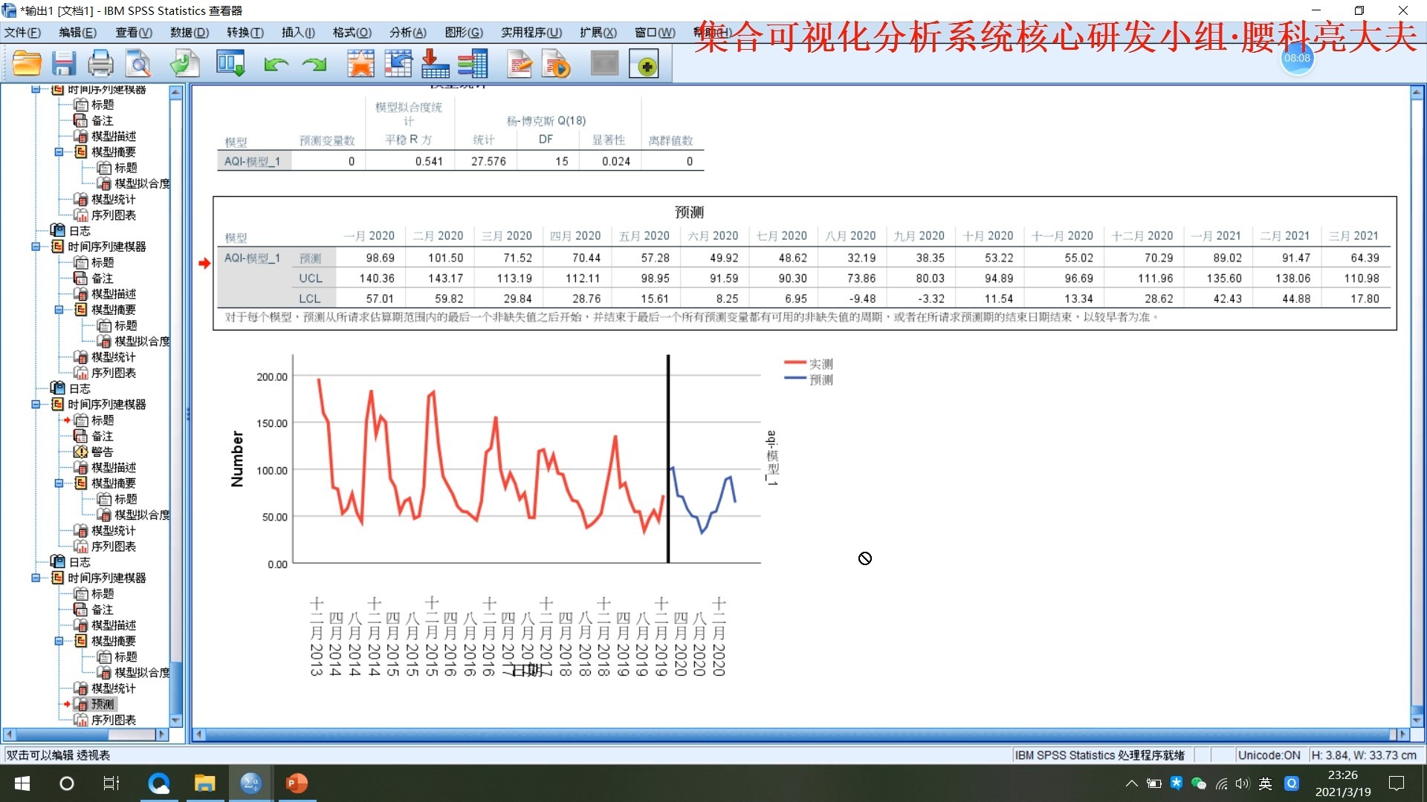
Task: Select the 警告 item in outline tree
Action: [x=102, y=451]
